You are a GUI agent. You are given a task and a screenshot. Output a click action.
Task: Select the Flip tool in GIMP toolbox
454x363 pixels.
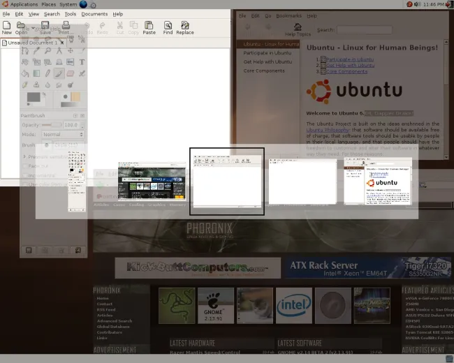click(71, 62)
